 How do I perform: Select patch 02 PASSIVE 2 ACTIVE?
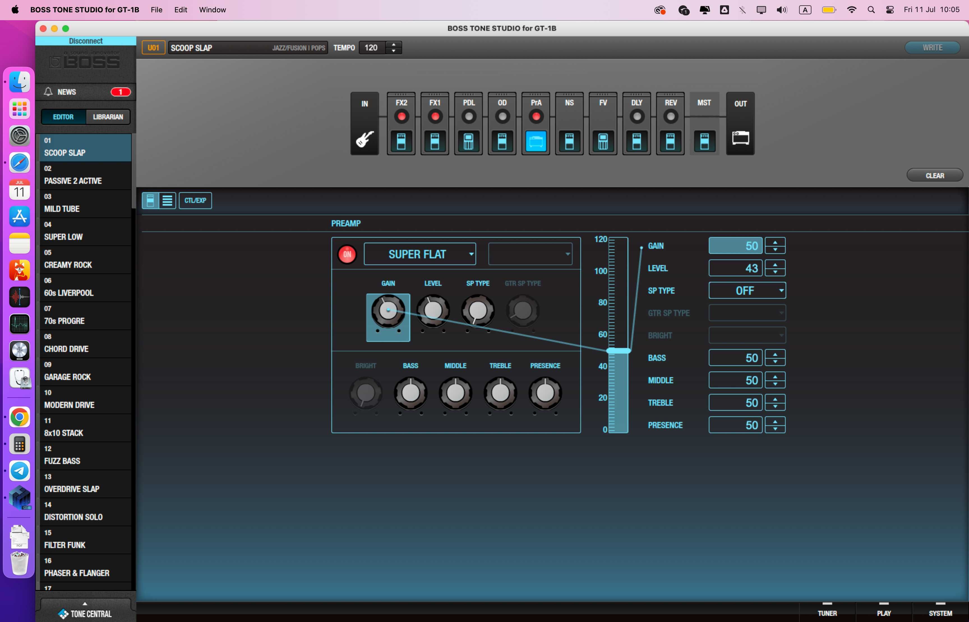[86, 176]
